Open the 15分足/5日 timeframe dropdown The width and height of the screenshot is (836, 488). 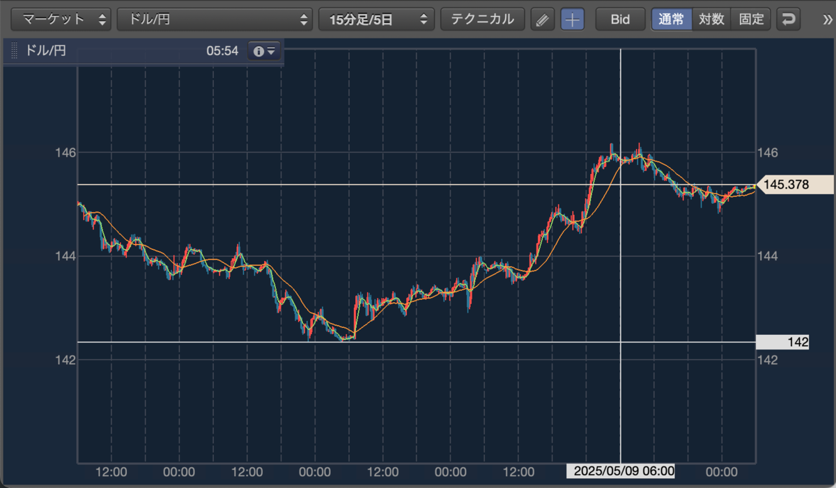[x=376, y=19]
